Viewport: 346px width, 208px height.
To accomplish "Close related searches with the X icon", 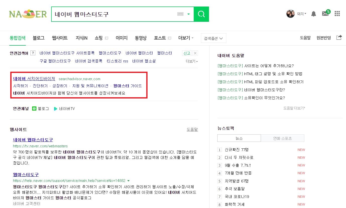I will click(195, 53).
